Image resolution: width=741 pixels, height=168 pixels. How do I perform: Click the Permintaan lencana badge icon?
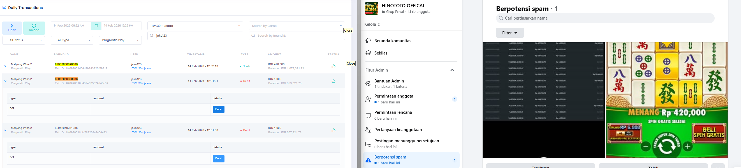click(x=368, y=115)
